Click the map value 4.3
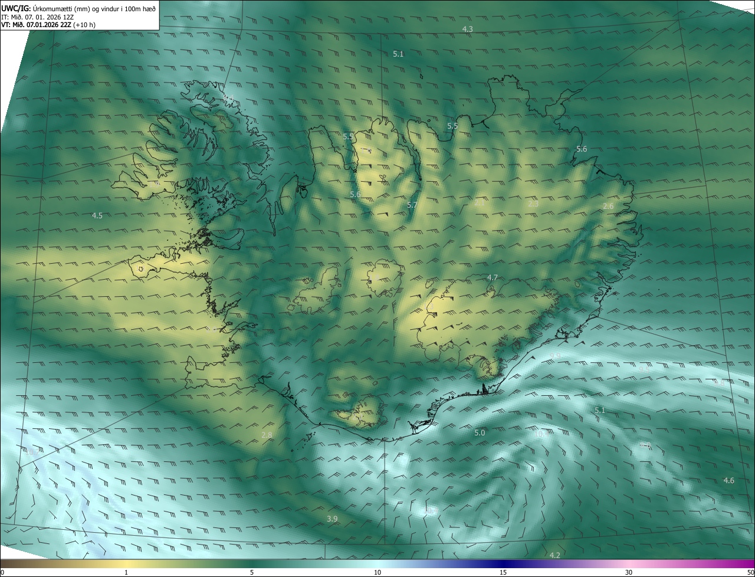The image size is (755, 577). point(467,29)
